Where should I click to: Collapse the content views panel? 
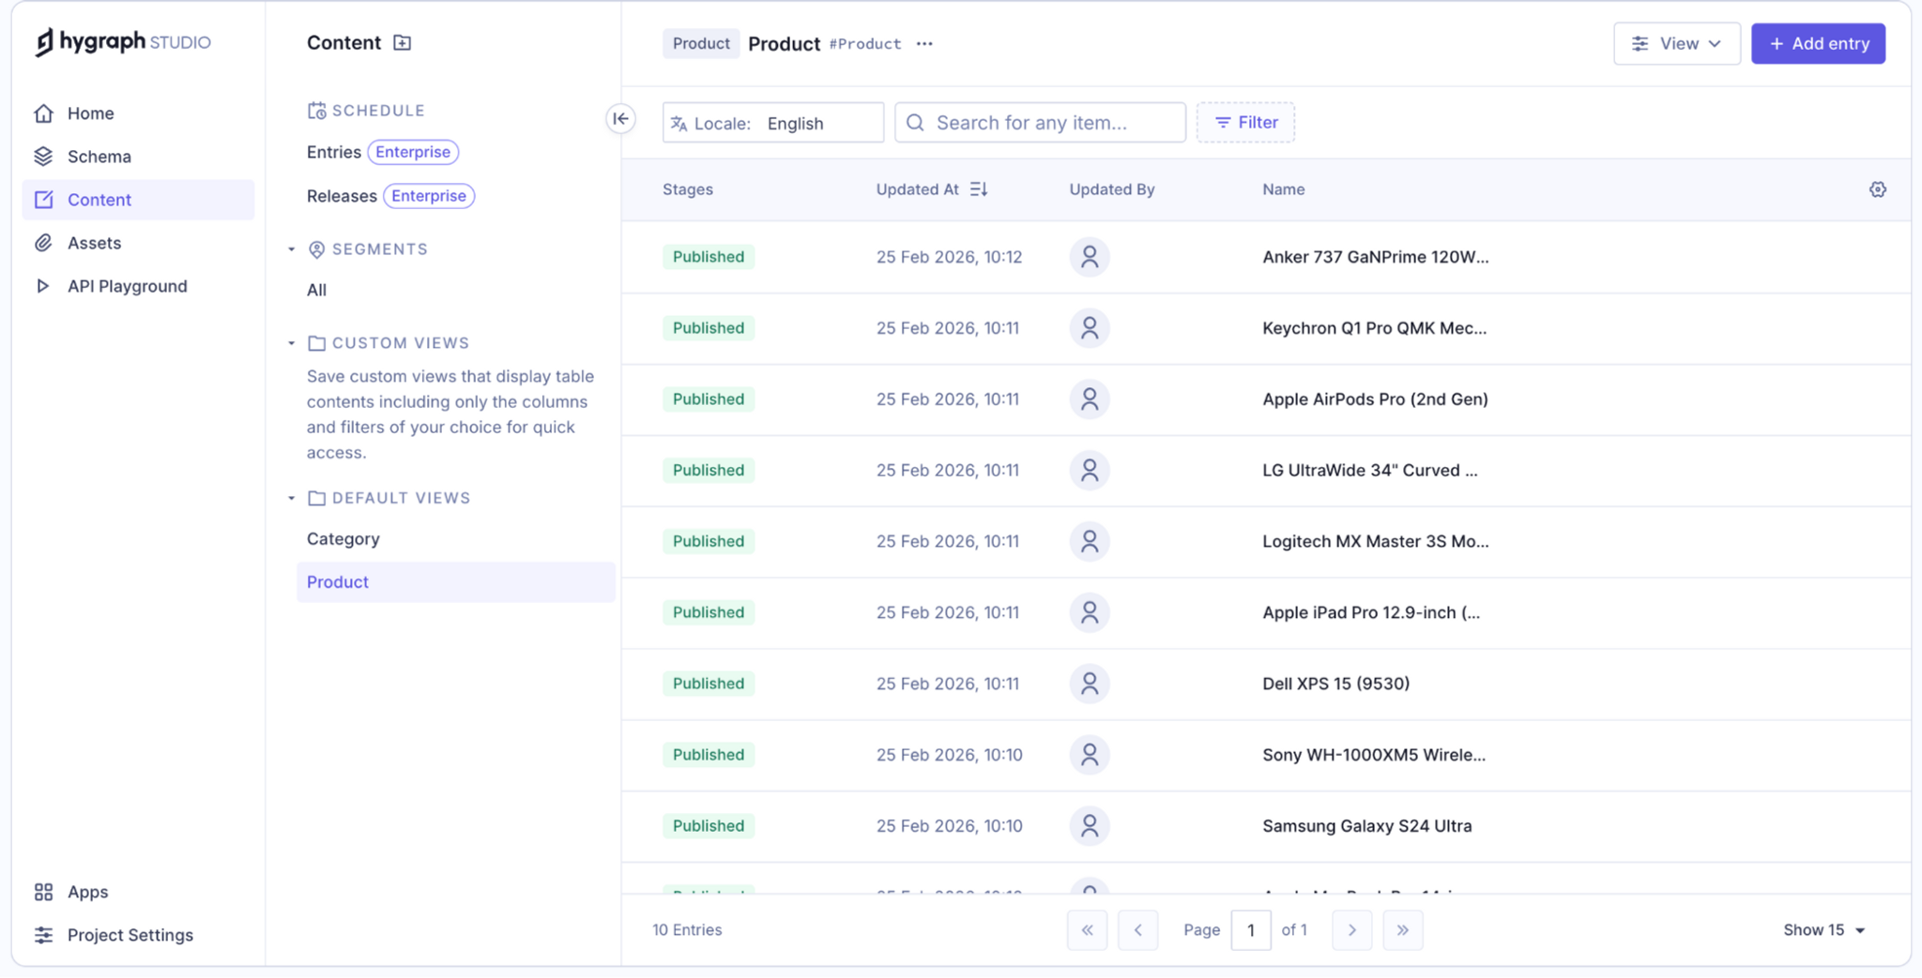(x=618, y=119)
